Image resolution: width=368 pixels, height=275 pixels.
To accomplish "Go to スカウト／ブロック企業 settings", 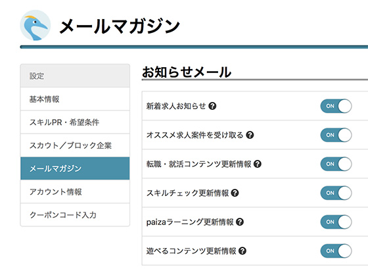I will 75,145.
